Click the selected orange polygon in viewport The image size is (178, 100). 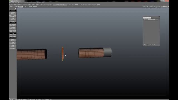(63, 54)
